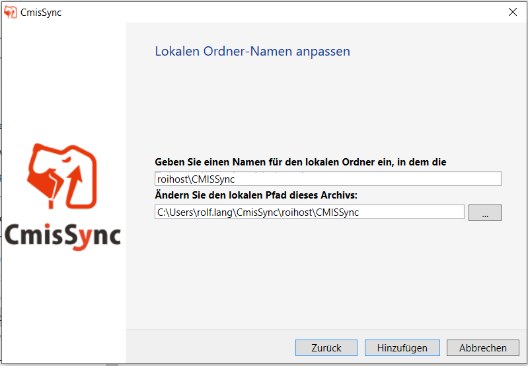This screenshot has width=528, height=366.
Task: Click the heading Lokalen Ordner-Namen anpassen
Action: pyautogui.click(x=252, y=51)
